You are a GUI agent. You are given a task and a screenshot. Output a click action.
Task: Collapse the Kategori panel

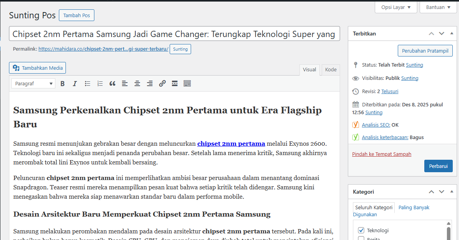point(452,192)
